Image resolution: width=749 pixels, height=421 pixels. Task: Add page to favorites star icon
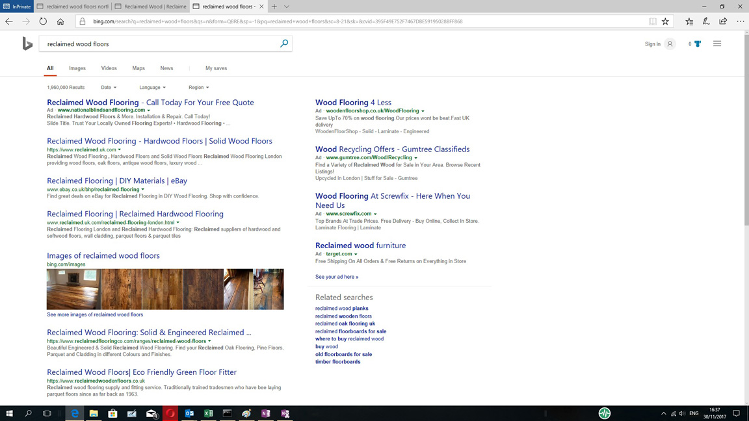(665, 21)
